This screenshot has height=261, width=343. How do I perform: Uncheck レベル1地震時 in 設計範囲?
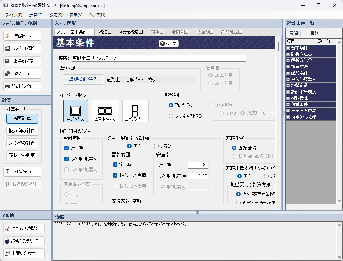[x=67, y=159]
